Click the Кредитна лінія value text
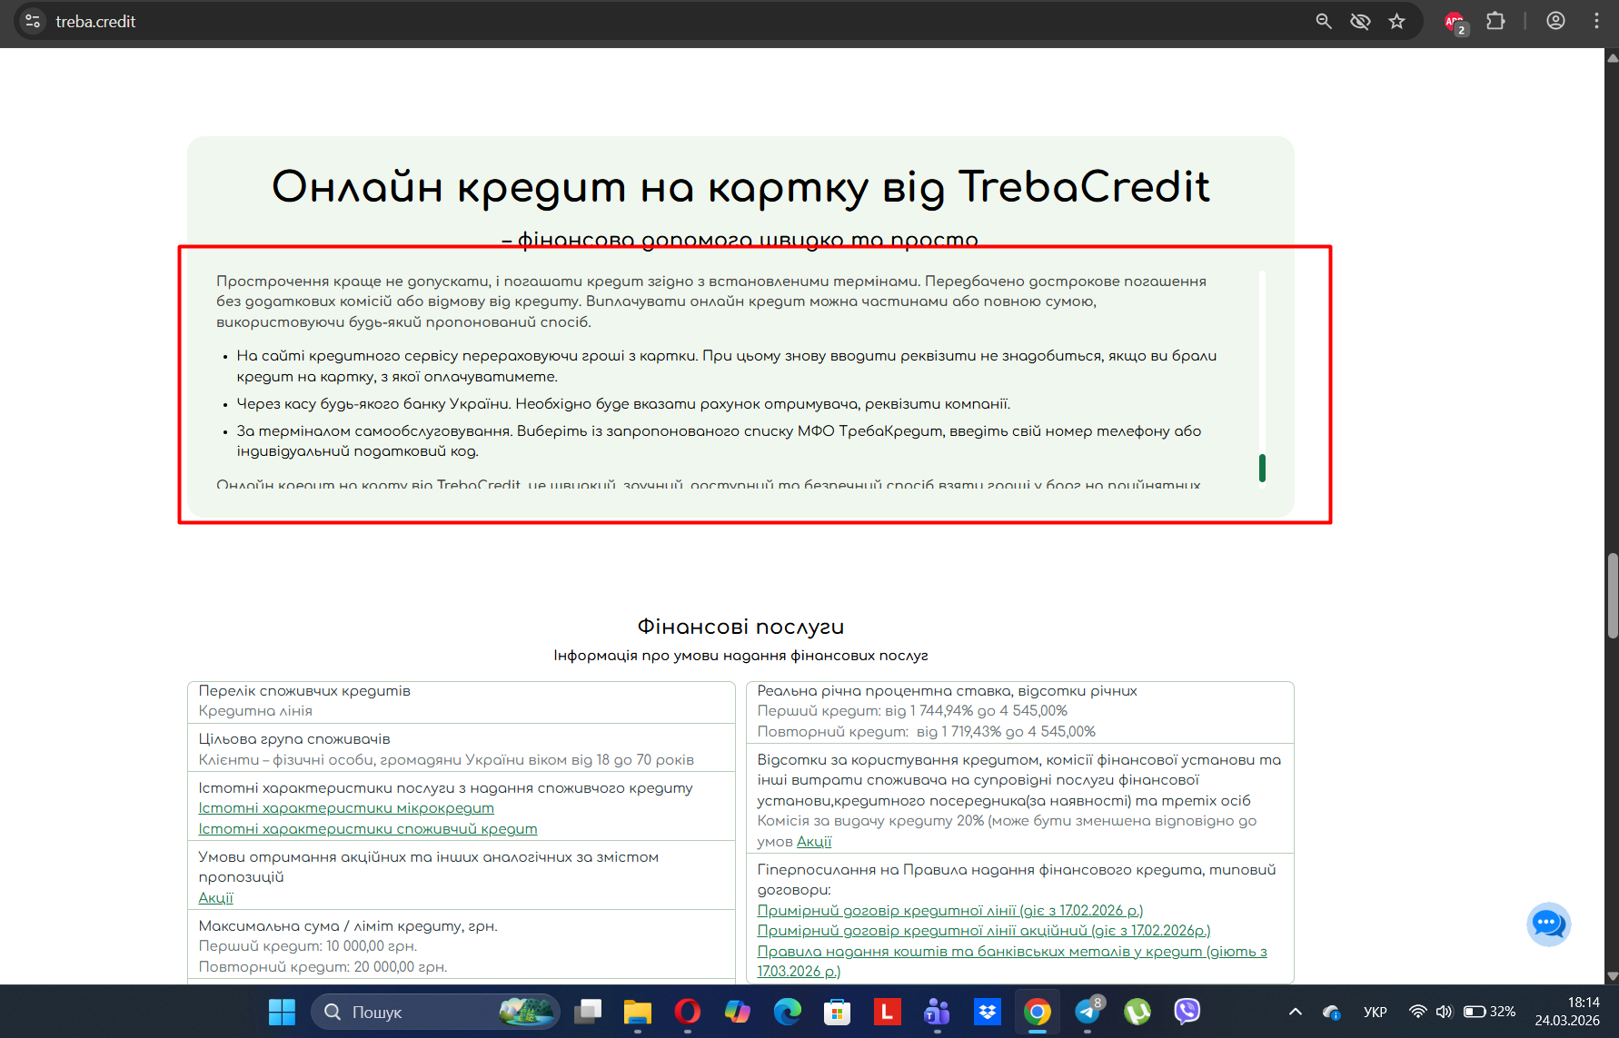Image resolution: width=1619 pixels, height=1038 pixels. pyautogui.click(x=255, y=711)
